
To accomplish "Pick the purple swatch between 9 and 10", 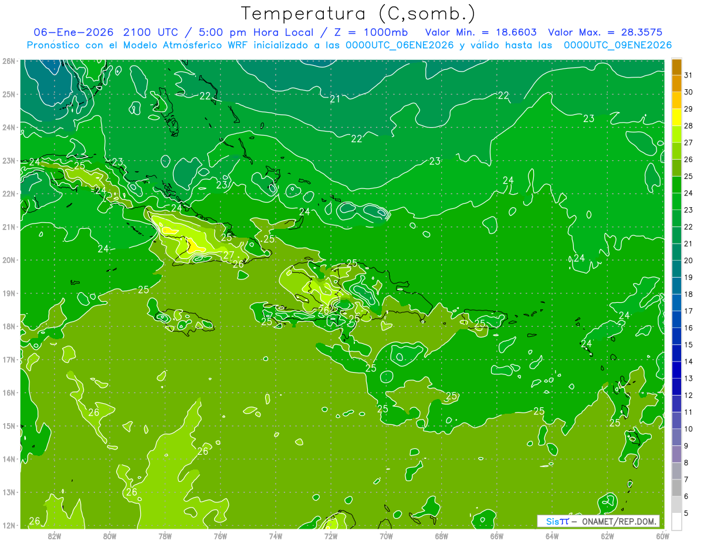I will pos(676,437).
